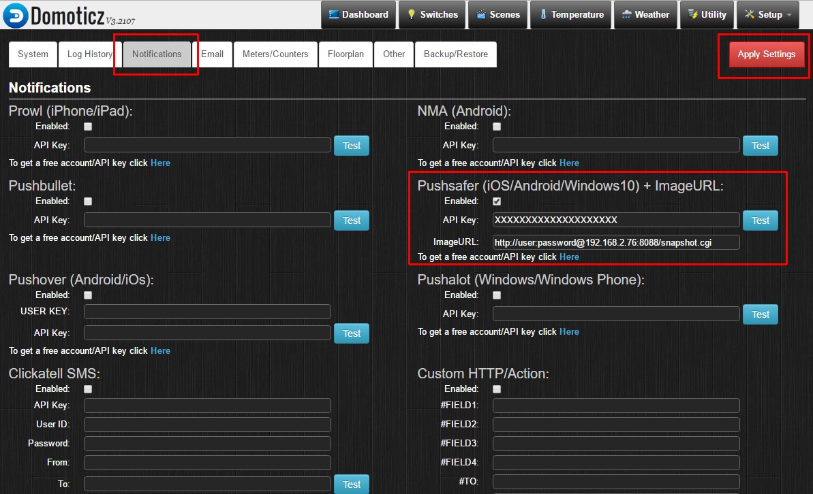Screen dimensions: 813x494
Task: Switch to the System tab
Action: pos(33,54)
